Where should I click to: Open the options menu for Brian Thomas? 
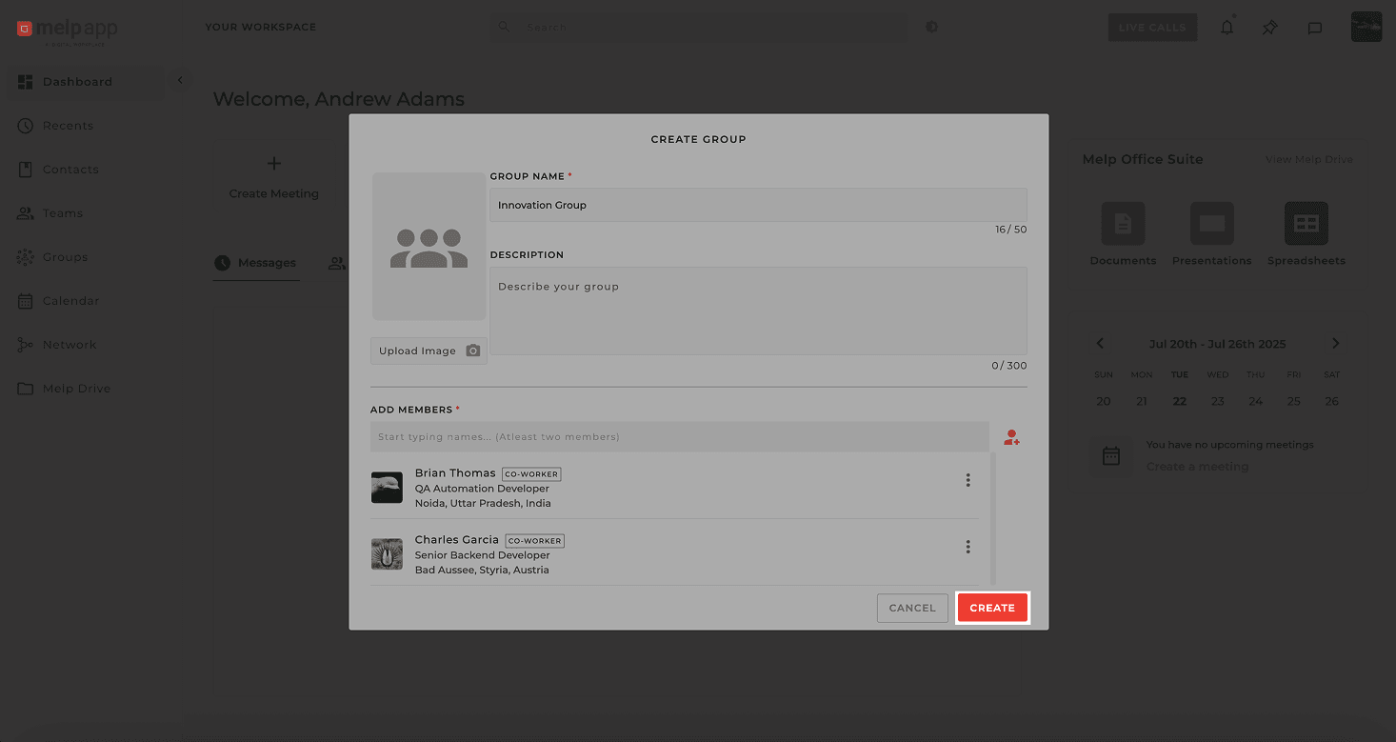click(967, 480)
